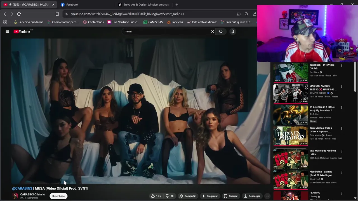
Task: Click the Descargar download button
Action: [x=252, y=196]
